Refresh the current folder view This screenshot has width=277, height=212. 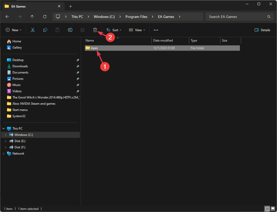(x=45, y=17)
